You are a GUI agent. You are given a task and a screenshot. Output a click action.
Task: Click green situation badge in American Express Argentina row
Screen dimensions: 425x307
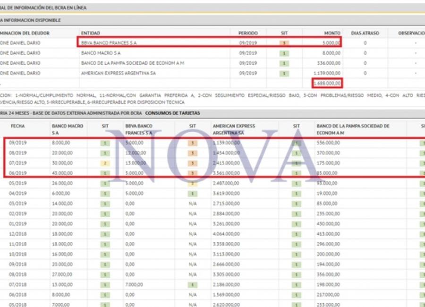tap(284, 73)
